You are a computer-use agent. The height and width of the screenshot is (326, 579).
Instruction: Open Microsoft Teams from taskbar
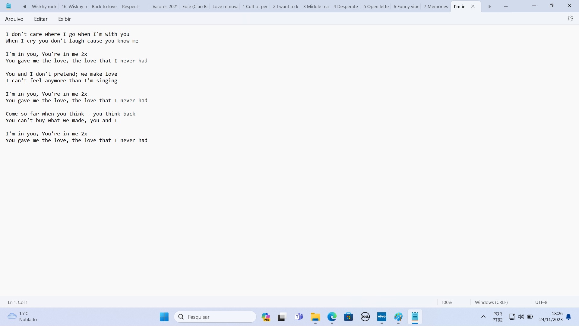(x=299, y=317)
